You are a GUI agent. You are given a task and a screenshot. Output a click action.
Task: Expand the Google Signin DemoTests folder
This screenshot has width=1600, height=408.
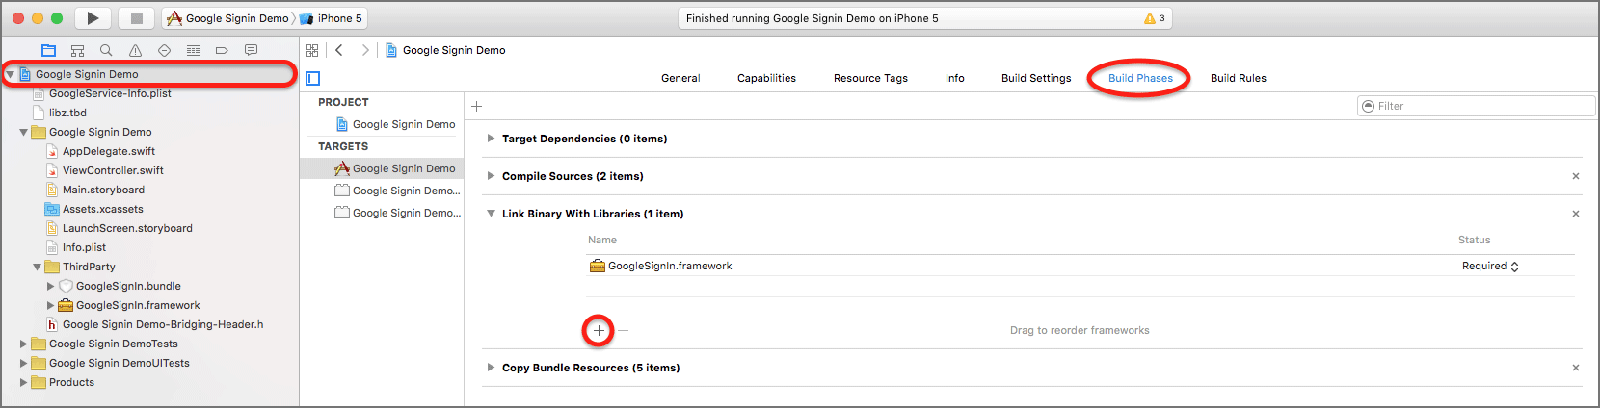coord(24,344)
